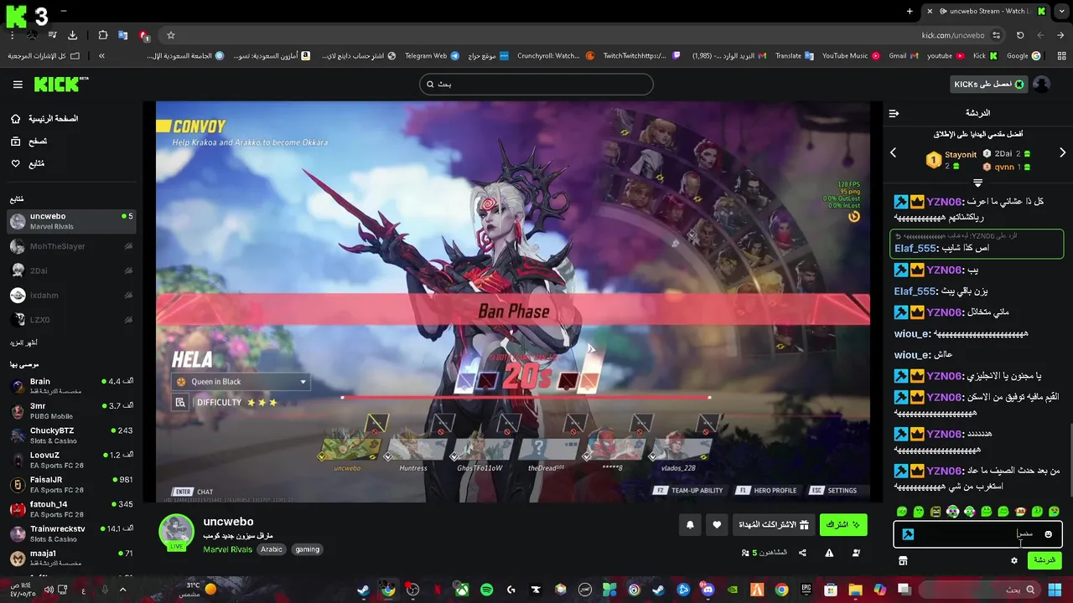Open the Browse sidebar item
This screenshot has height=603, width=1073.
click(29, 142)
